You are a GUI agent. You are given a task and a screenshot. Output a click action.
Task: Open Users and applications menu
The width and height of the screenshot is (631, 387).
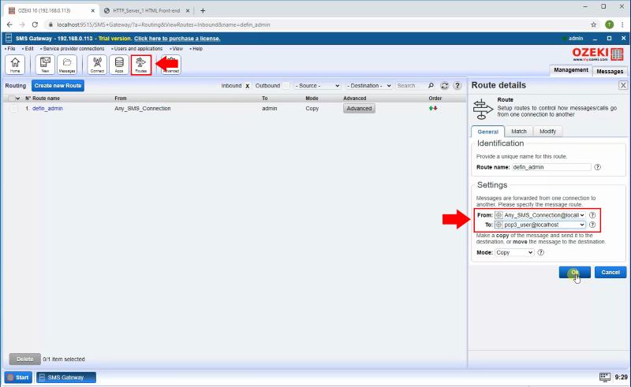pos(137,49)
